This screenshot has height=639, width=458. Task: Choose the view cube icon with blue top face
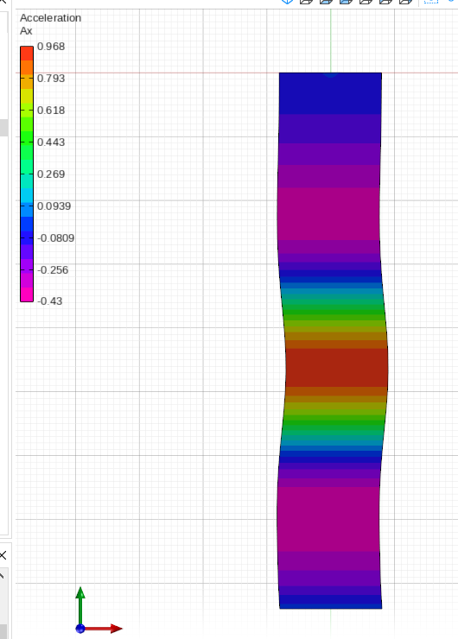(x=326, y=1)
